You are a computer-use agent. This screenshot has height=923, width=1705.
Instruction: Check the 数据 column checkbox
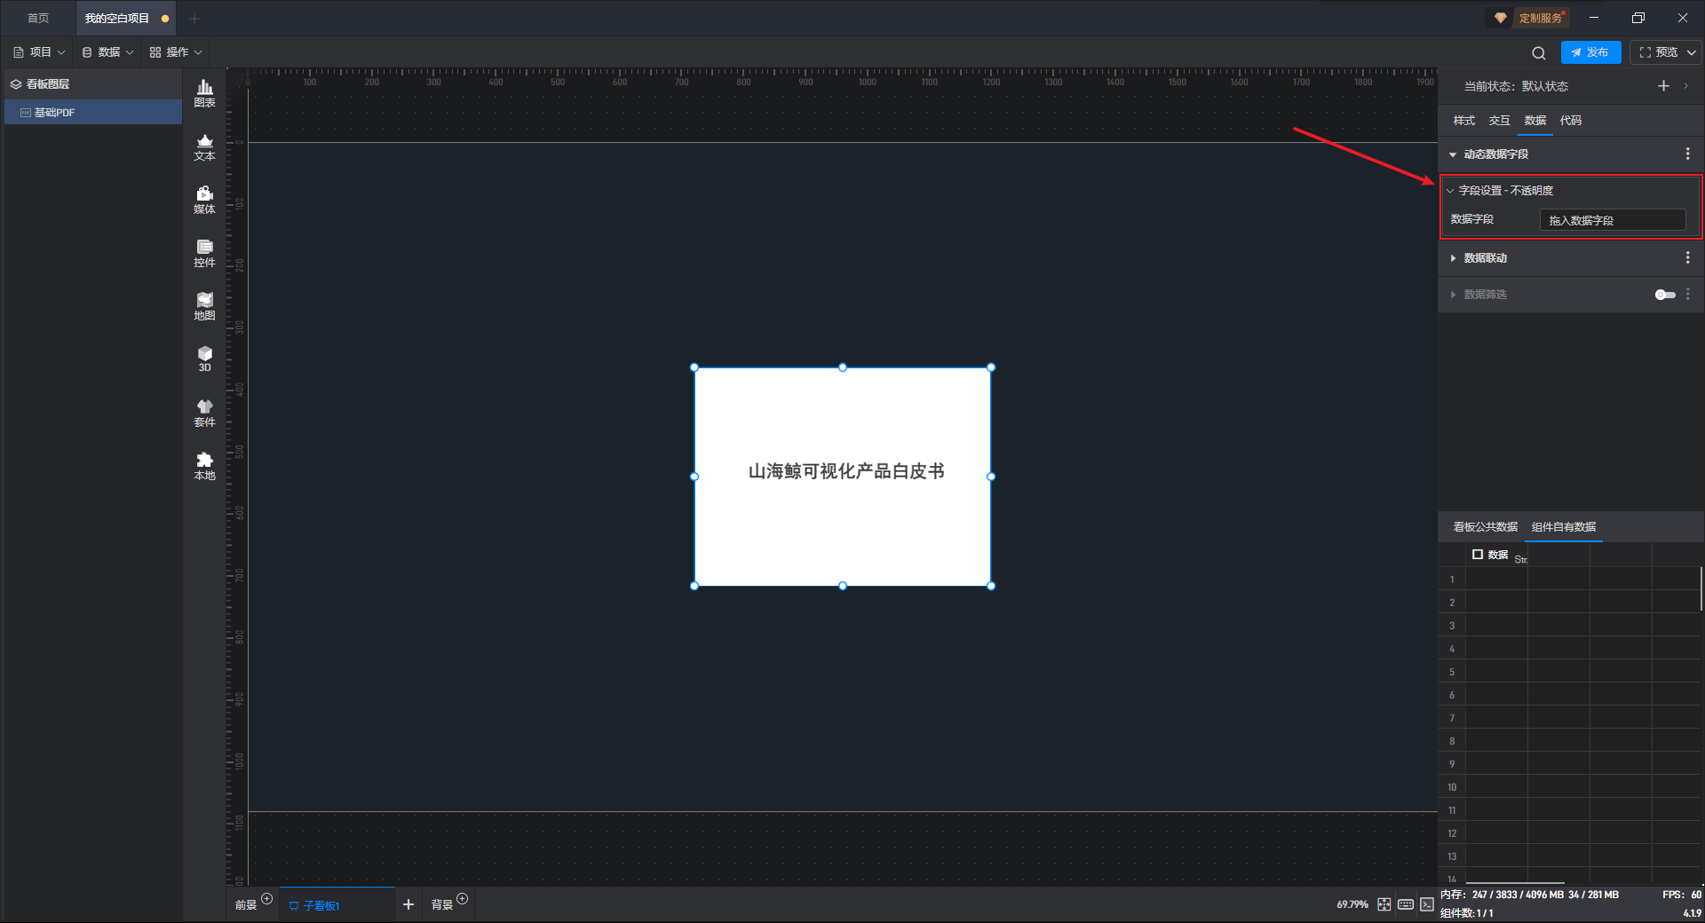1478,555
